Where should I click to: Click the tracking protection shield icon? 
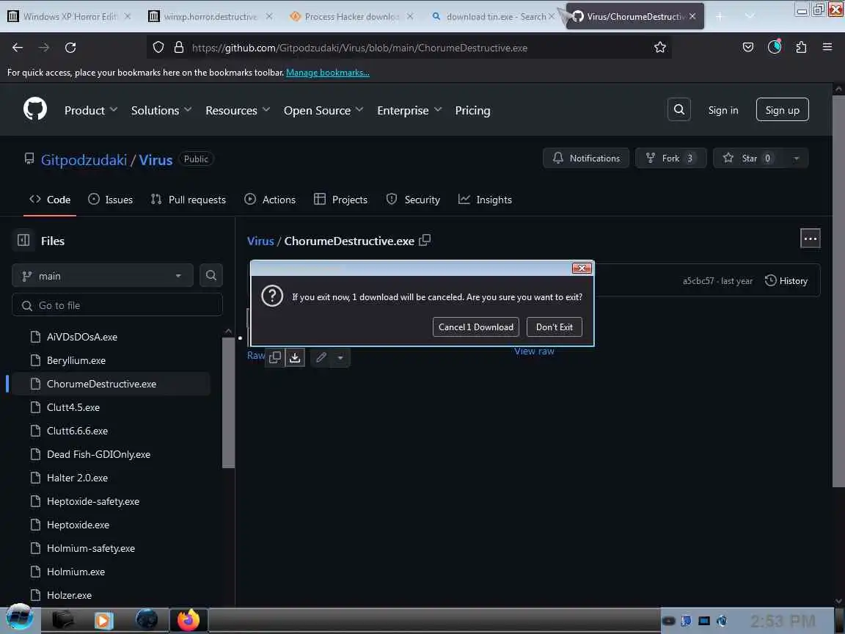pyautogui.click(x=158, y=48)
